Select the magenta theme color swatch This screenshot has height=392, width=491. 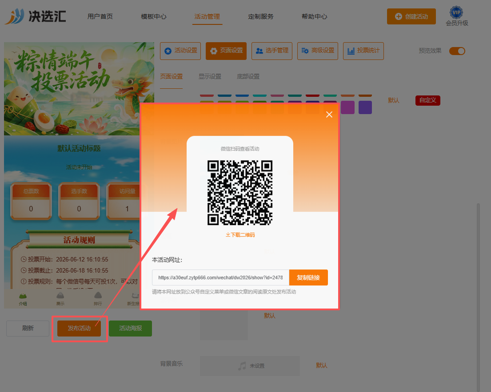(x=347, y=107)
